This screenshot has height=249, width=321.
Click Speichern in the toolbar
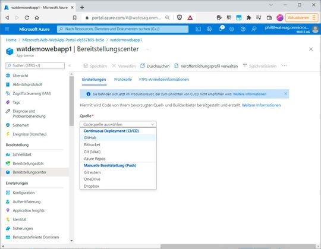95,66
